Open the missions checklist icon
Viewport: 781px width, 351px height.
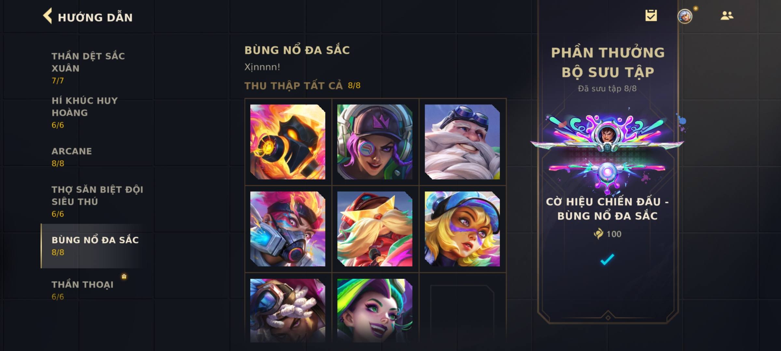tap(651, 15)
